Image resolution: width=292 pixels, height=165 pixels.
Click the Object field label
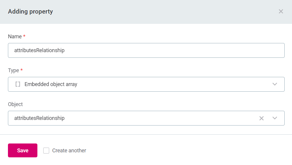[x=15, y=104]
